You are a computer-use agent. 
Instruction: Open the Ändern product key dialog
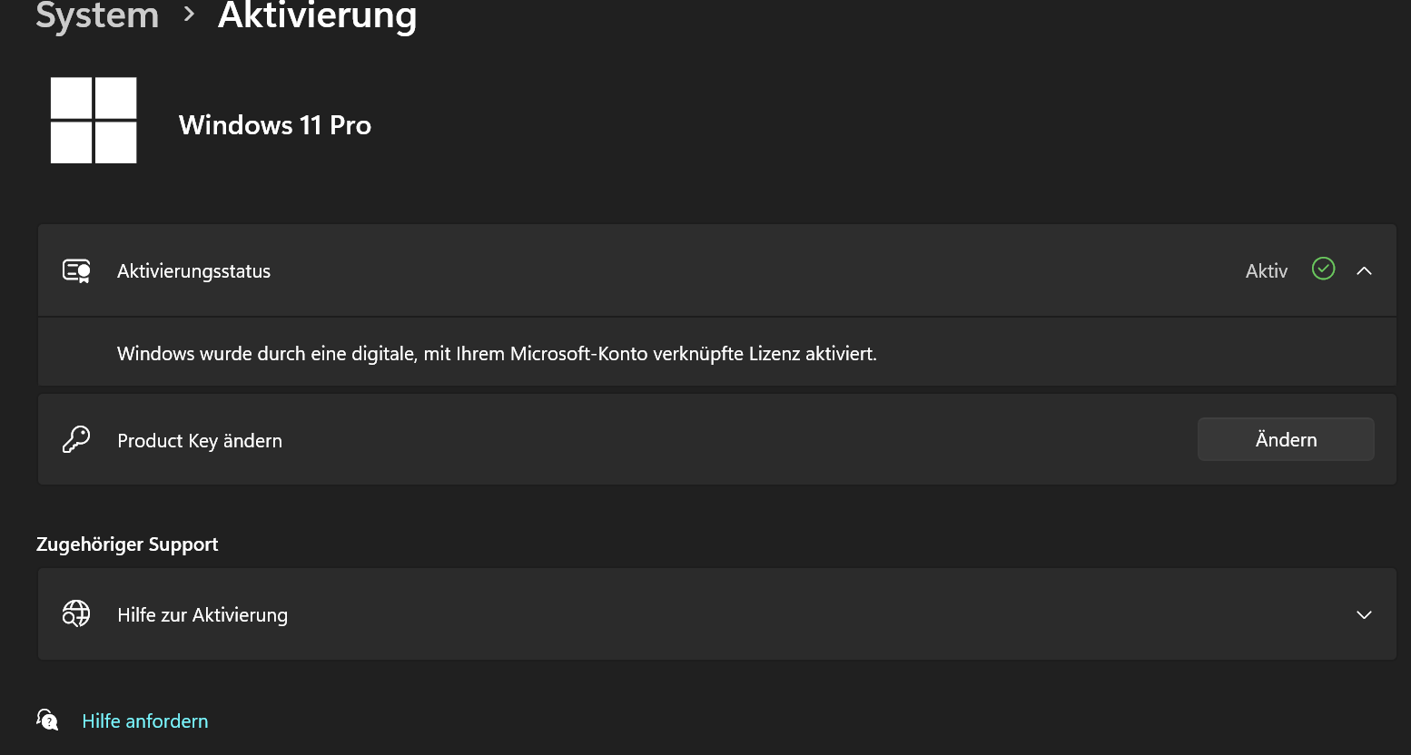coord(1286,439)
